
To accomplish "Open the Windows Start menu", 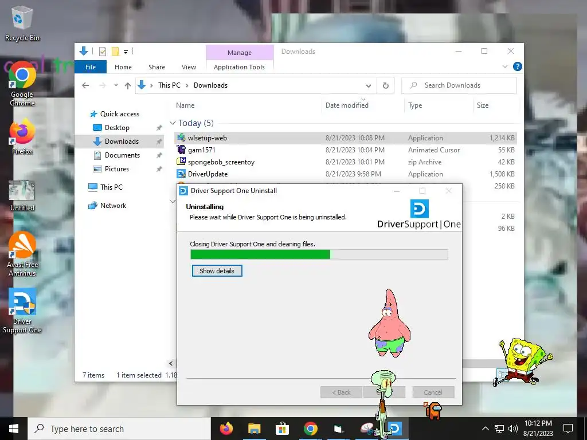I will point(14,429).
